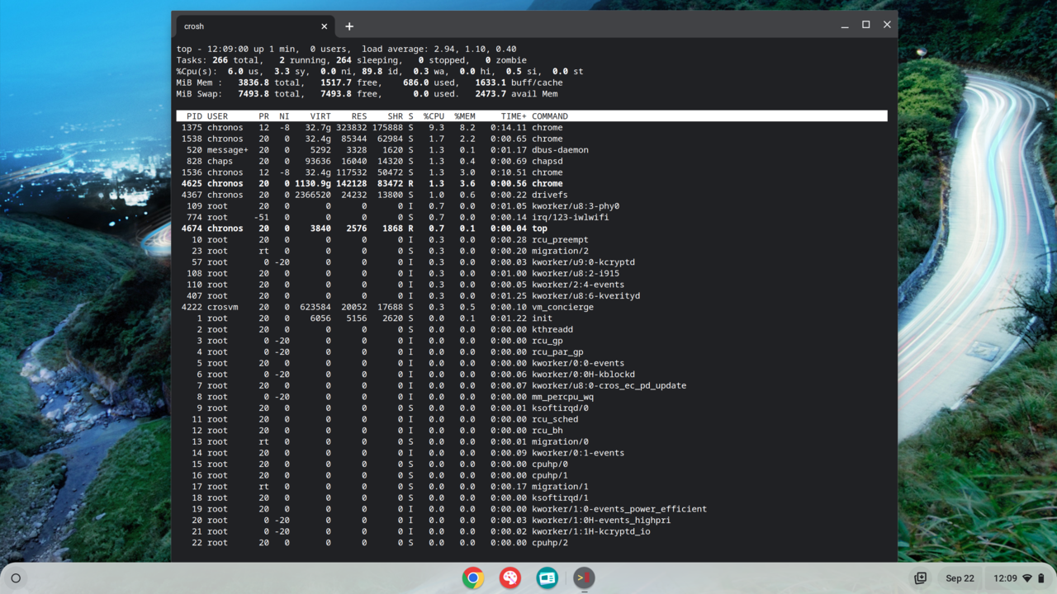Minimize the crosh window
The image size is (1057, 594).
click(x=845, y=25)
